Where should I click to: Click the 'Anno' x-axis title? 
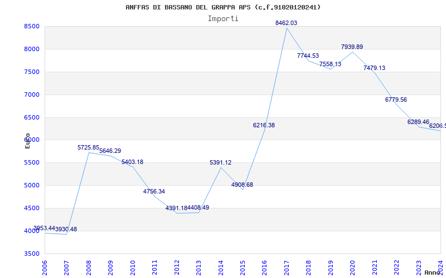click(x=432, y=272)
